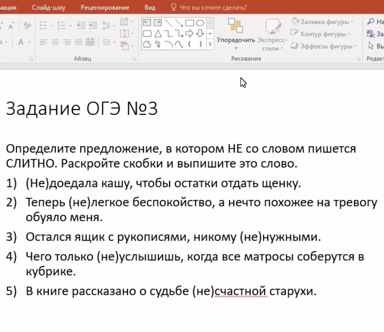Select the Right Brace shape
This screenshot has height=332, width=384.
pyautogui.click(x=201, y=44)
